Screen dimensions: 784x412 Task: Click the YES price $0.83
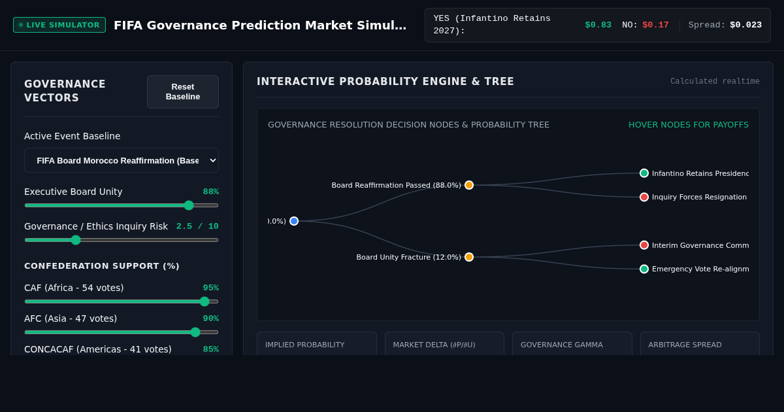point(598,25)
